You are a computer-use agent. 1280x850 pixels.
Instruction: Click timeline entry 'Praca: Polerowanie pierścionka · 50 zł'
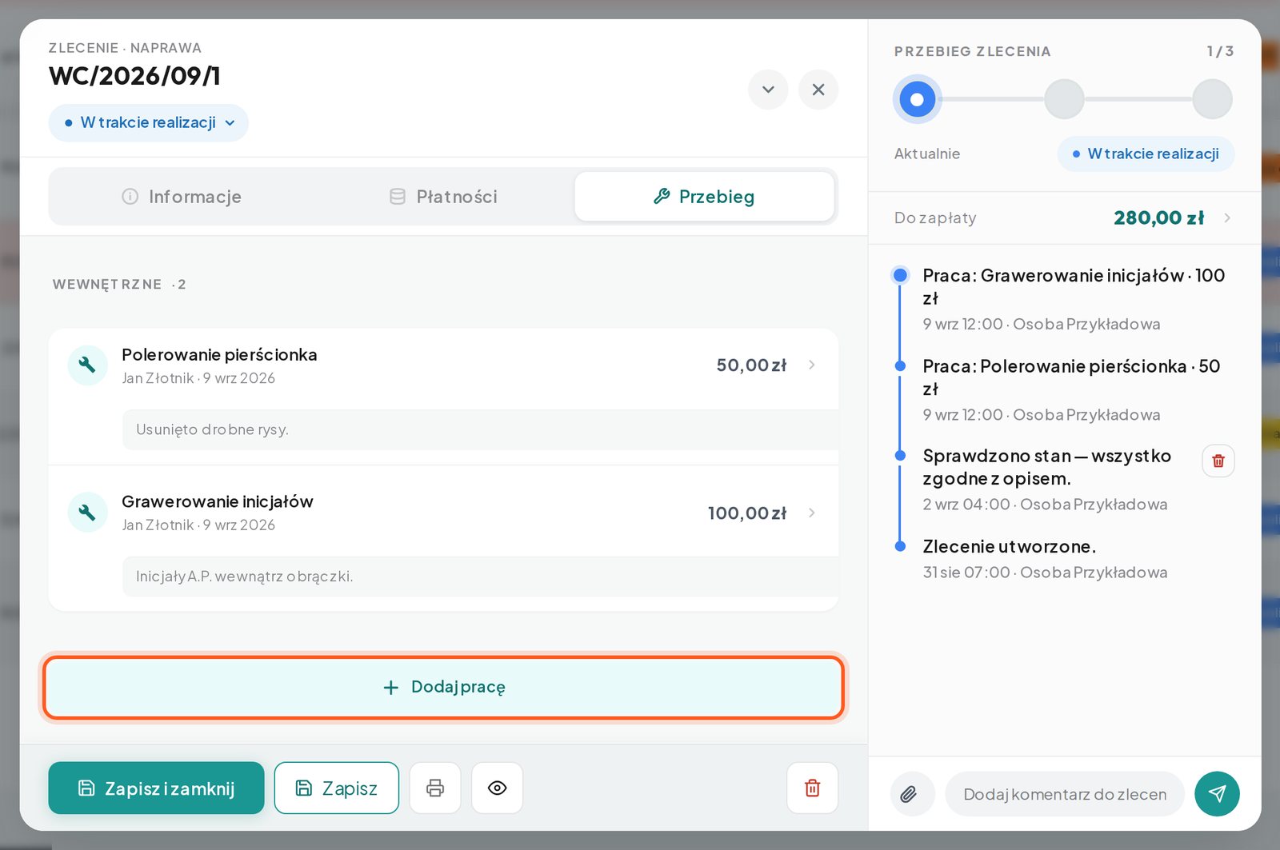1071,377
